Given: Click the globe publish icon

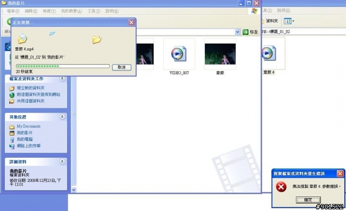Looking at the screenshot, I should pyautogui.click(x=12, y=95).
